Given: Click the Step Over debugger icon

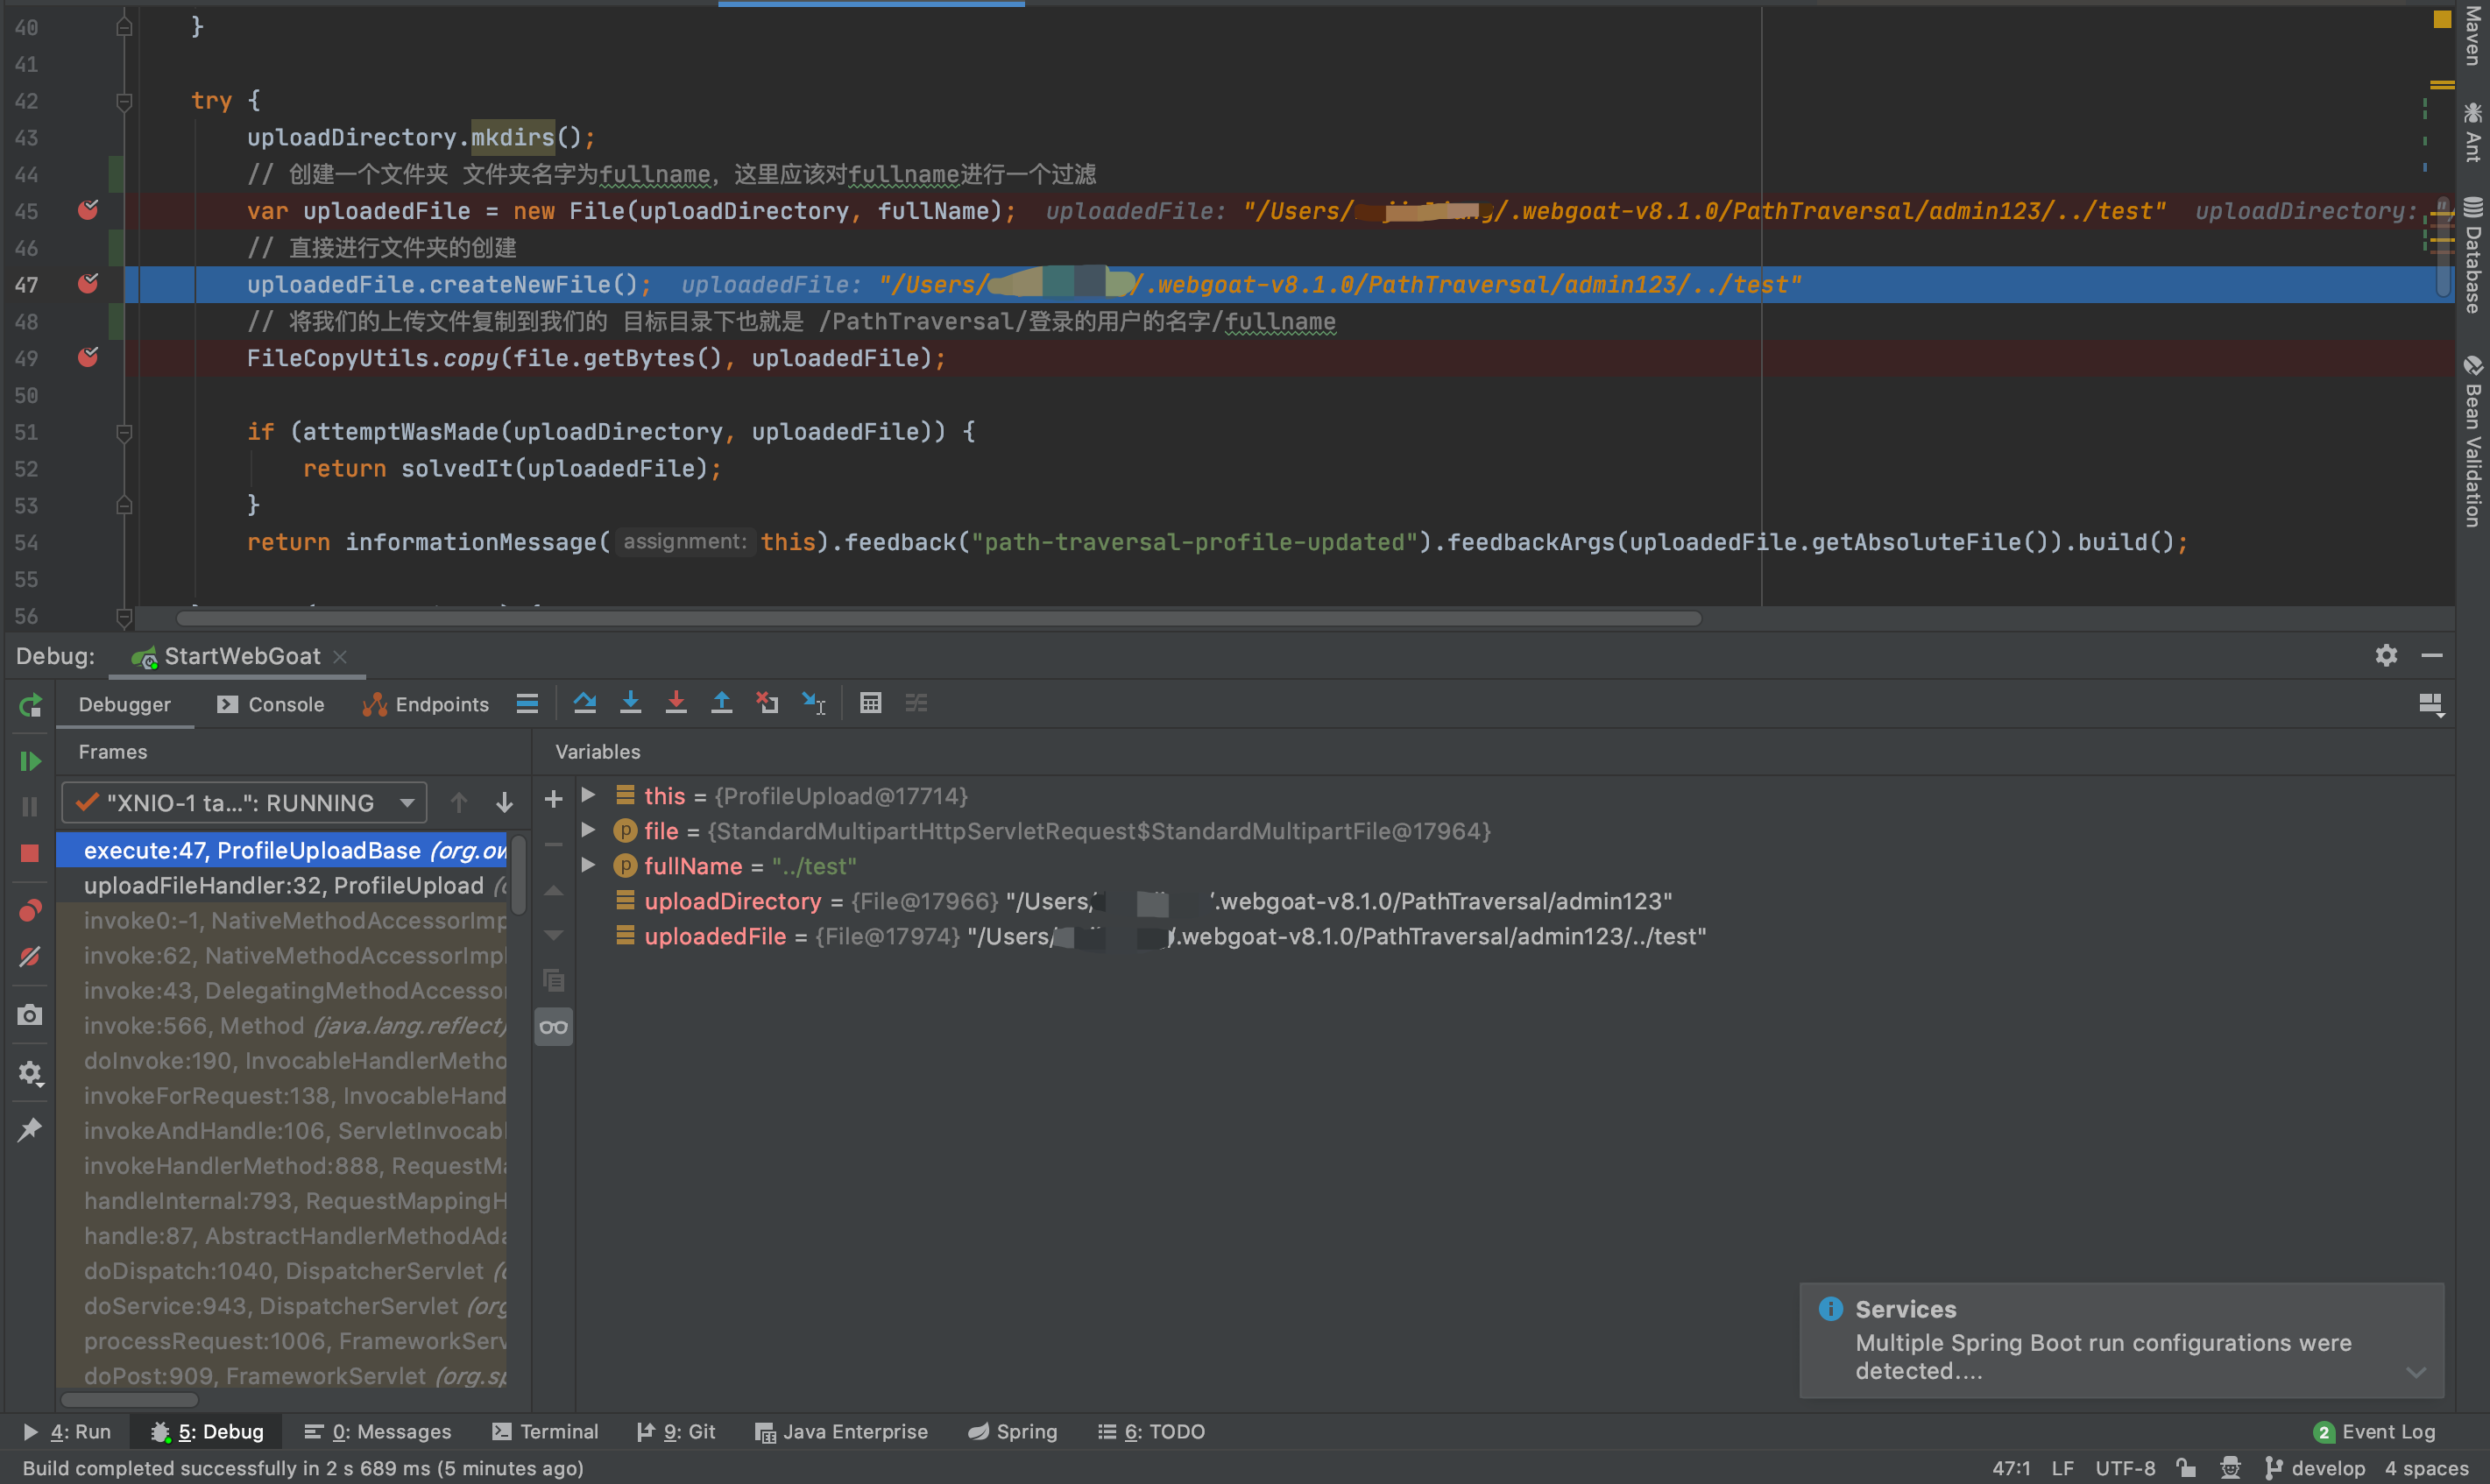Looking at the screenshot, I should click(585, 703).
